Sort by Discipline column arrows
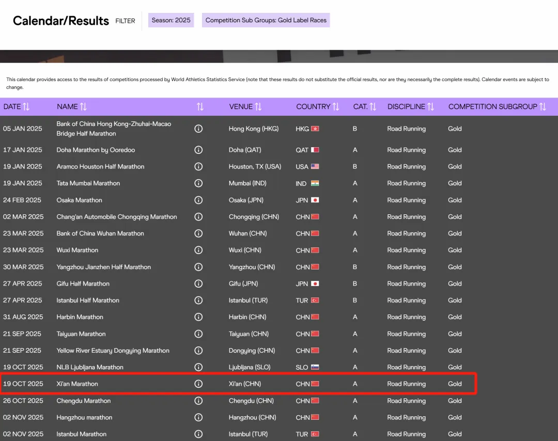The width and height of the screenshot is (558, 441). coord(430,107)
